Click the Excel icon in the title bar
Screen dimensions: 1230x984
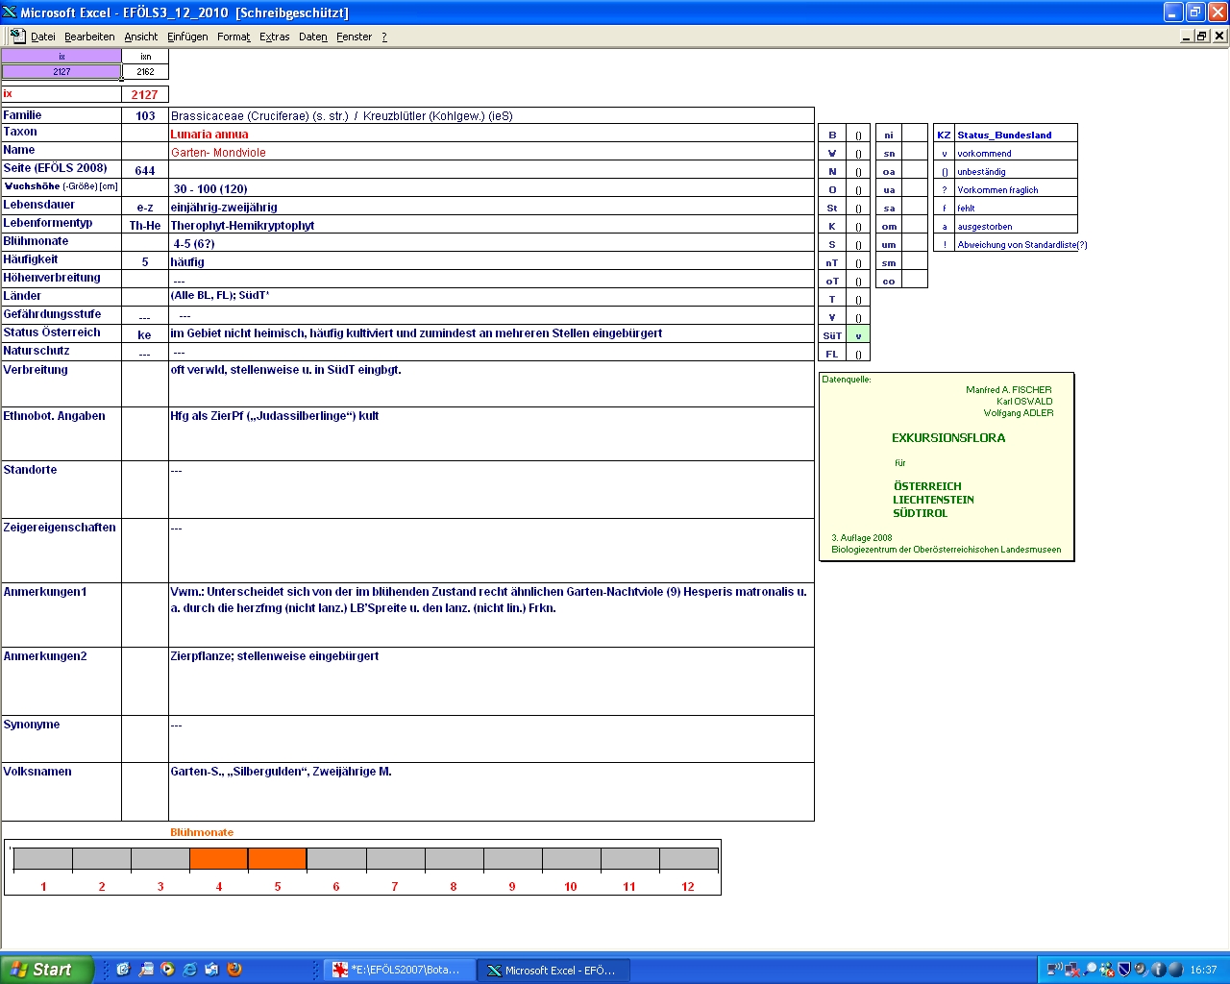10,12
